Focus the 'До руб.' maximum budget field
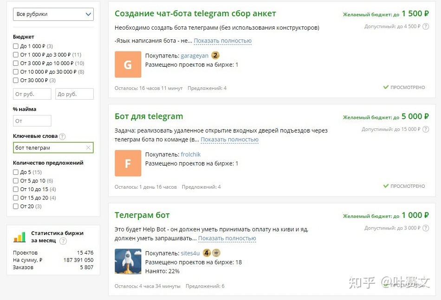This screenshot has width=441, height=300. (x=75, y=94)
